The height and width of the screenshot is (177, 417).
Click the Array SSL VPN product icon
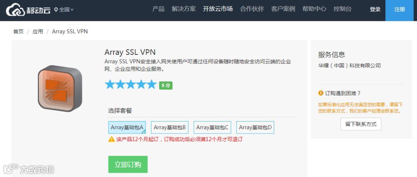click(60, 88)
